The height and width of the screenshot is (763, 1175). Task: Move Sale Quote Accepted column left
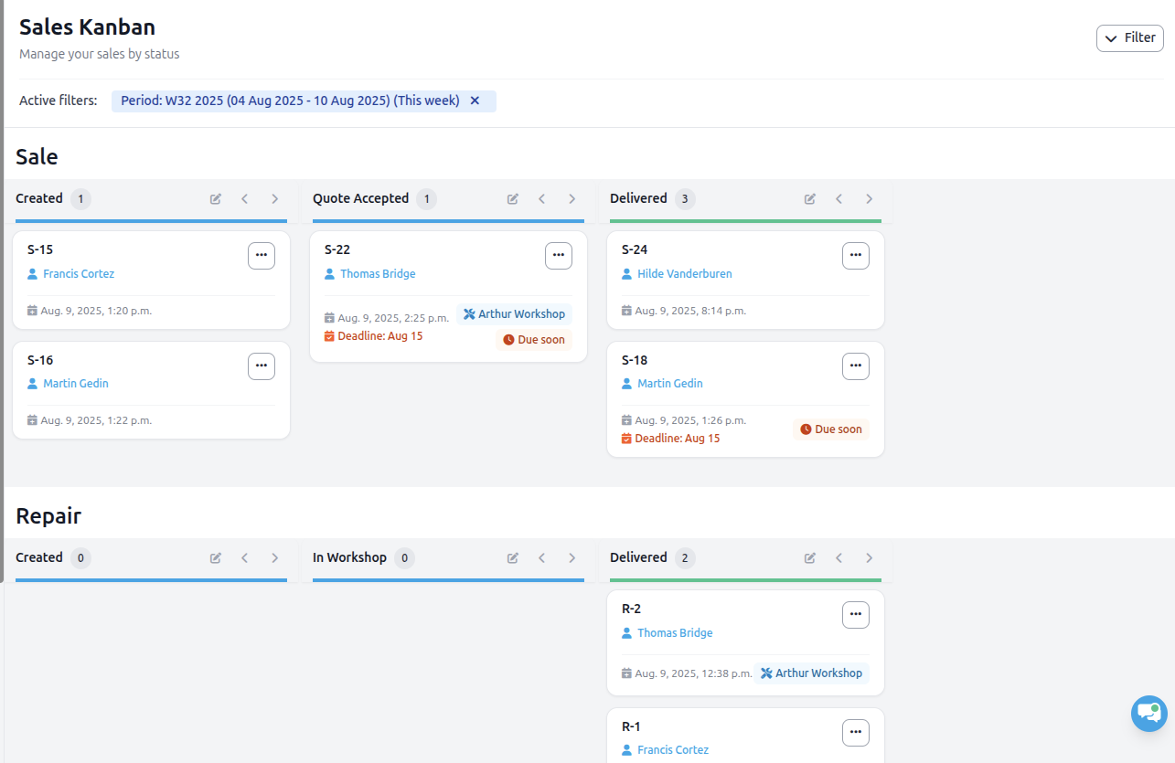542,199
